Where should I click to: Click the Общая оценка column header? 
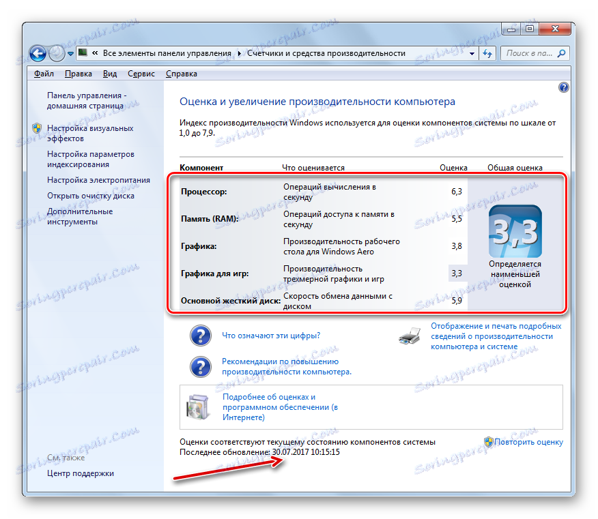[515, 168]
